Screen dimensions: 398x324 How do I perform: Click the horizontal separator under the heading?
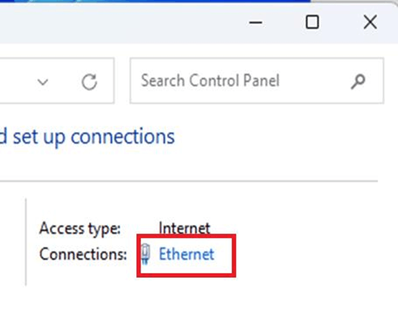pyautogui.click(x=189, y=181)
